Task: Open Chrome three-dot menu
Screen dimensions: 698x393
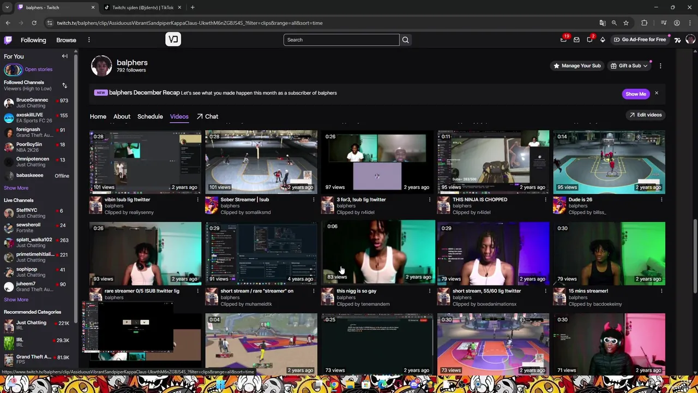Action: coord(690,23)
